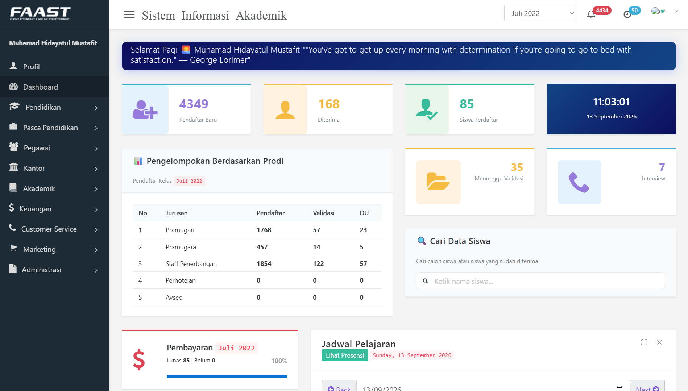The width and height of the screenshot is (688, 391).
Task: Click the FAAST logo
Action: point(40,14)
